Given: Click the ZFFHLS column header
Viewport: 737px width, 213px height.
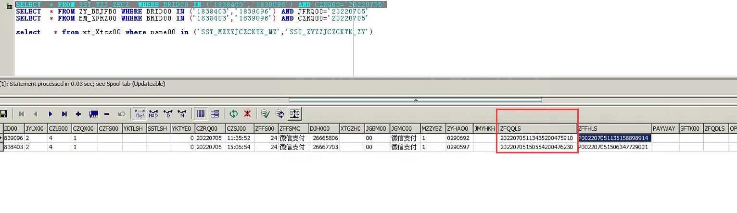Looking at the screenshot, I should (x=614, y=129).
